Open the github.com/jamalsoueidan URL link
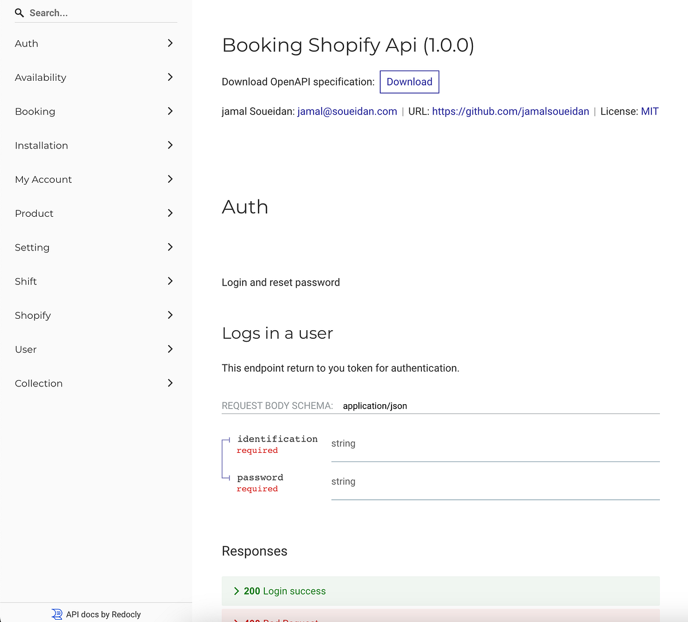This screenshot has width=688, height=622. 510,111
